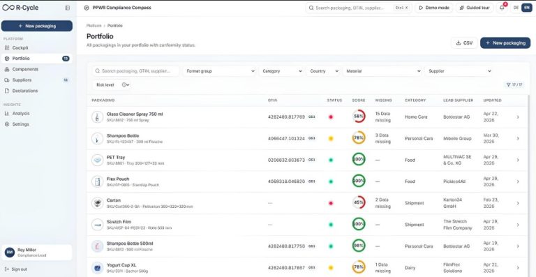Click the R-Cycle infinity logo
Screen dimensions: 536x277
[8, 8]
